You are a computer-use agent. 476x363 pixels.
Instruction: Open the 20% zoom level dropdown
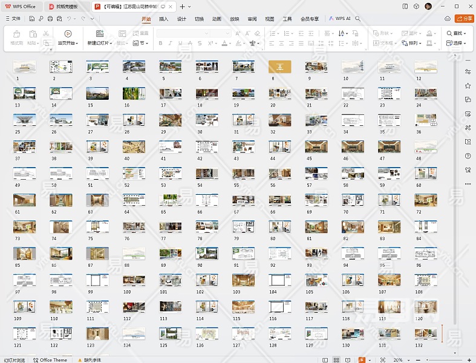pos(400,360)
